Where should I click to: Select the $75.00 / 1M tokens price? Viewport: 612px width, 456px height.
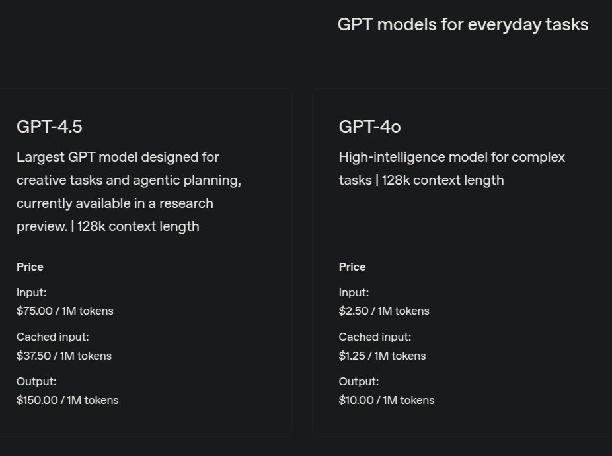tap(65, 311)
